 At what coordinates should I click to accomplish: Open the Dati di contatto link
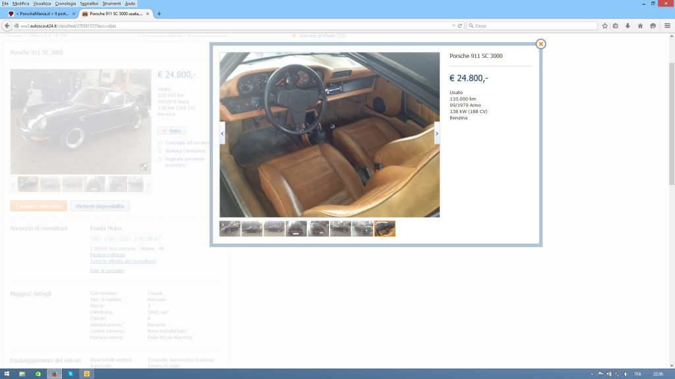[x=107, y=270]
